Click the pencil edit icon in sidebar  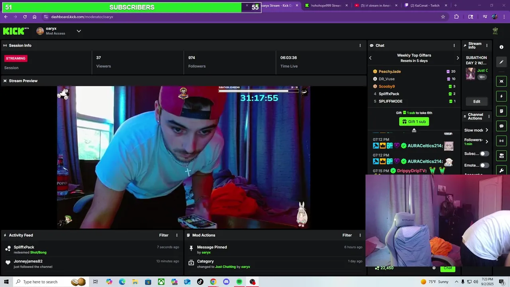pyautogui.click(x=501, y=62)
